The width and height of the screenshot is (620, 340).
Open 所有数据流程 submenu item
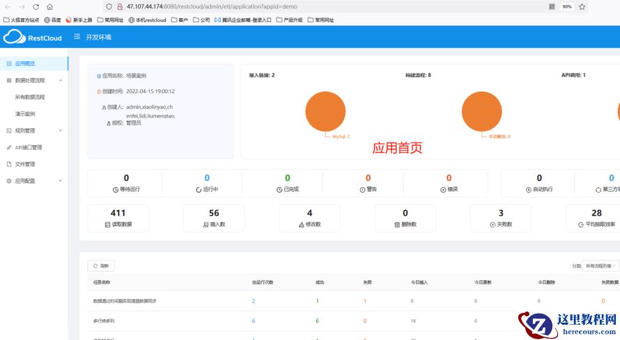[x=30, y=97]
